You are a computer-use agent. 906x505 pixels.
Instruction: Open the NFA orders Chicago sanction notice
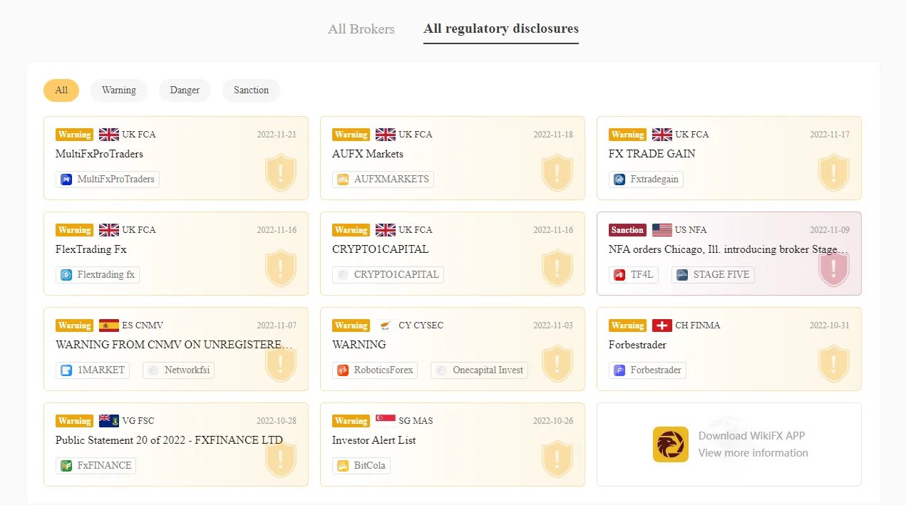(x=729, y=249)
